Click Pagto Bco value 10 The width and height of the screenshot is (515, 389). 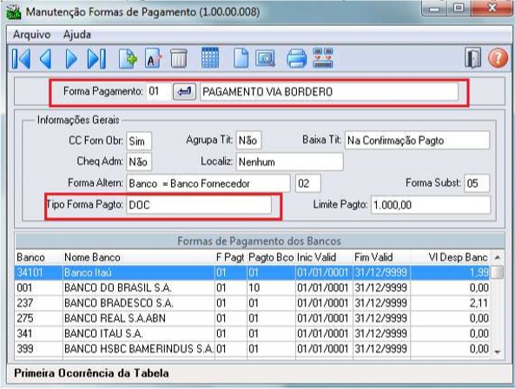254,288
